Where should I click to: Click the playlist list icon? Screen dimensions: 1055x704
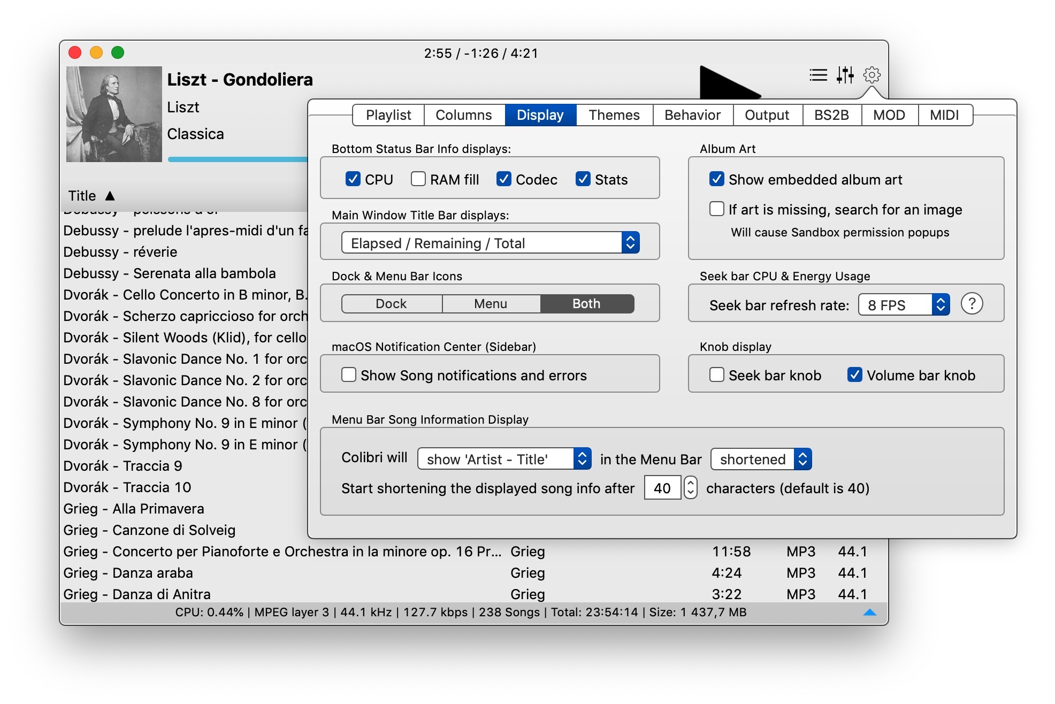[x=818, y=75]
